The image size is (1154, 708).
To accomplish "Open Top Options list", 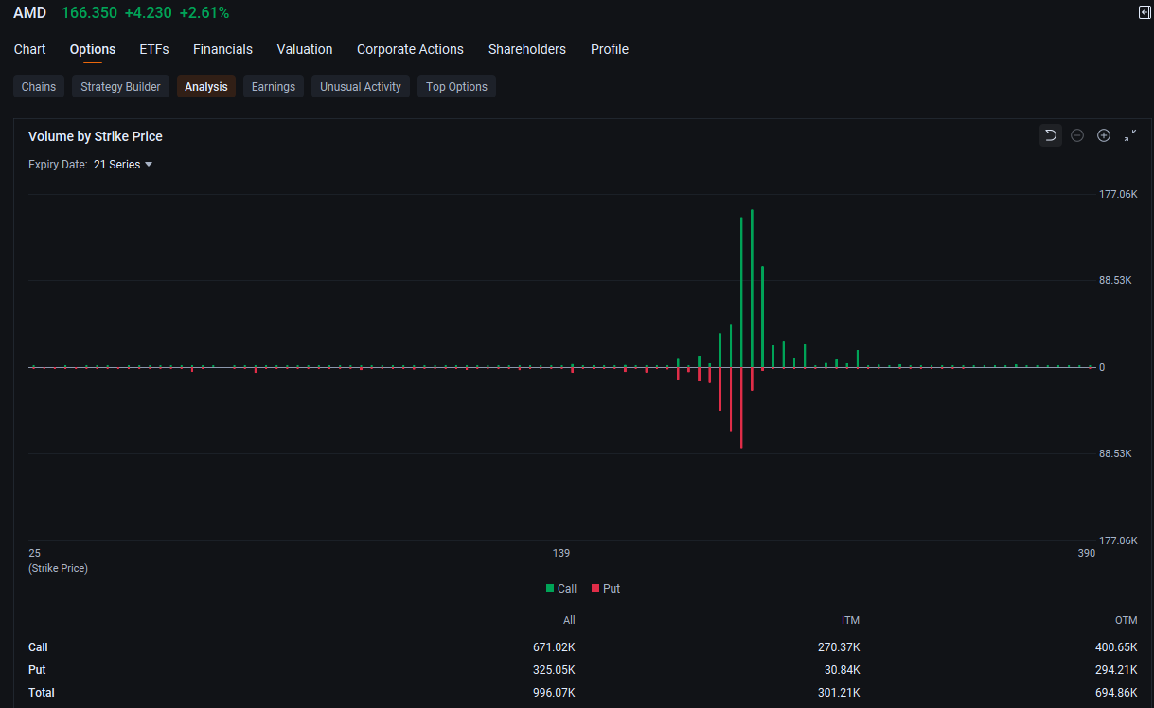I will coord(456,86).
